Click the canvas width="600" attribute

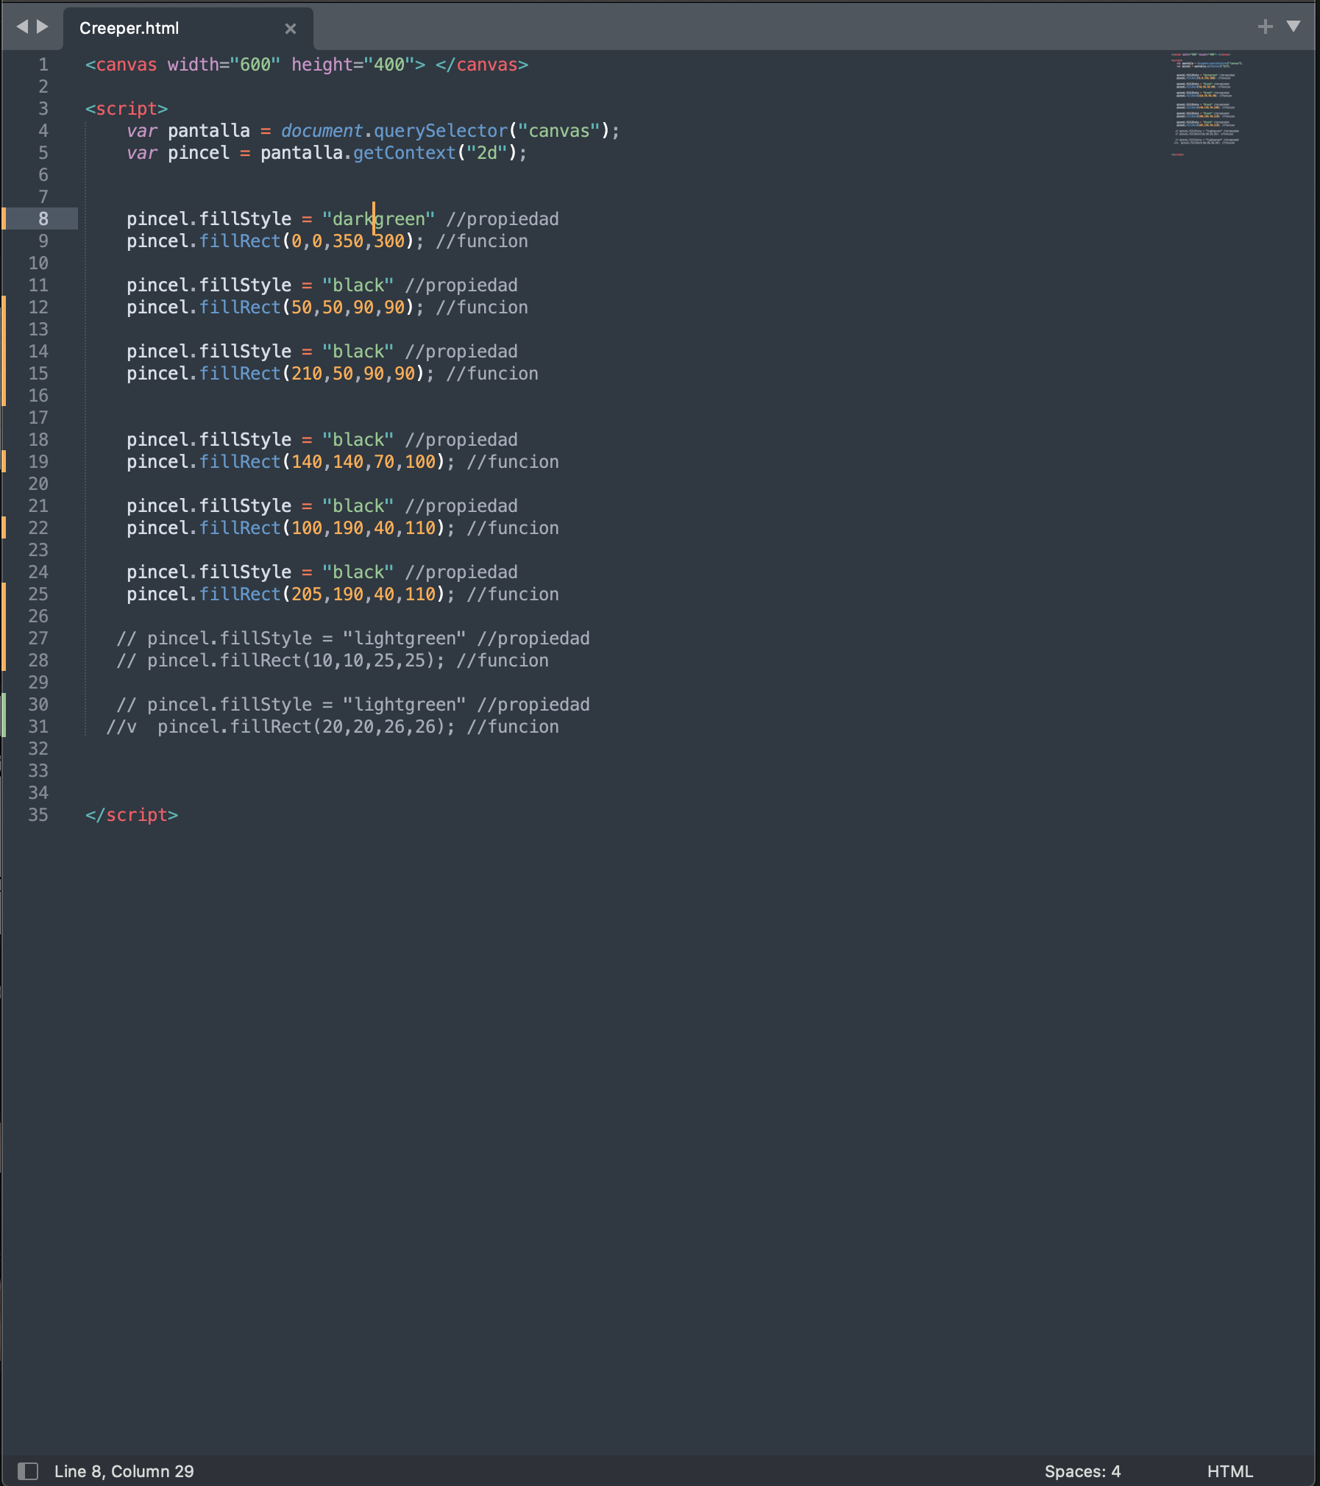[x=224, y=65]
